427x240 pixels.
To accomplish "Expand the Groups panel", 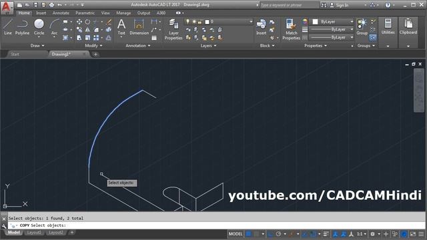I will tap(366, 46).
